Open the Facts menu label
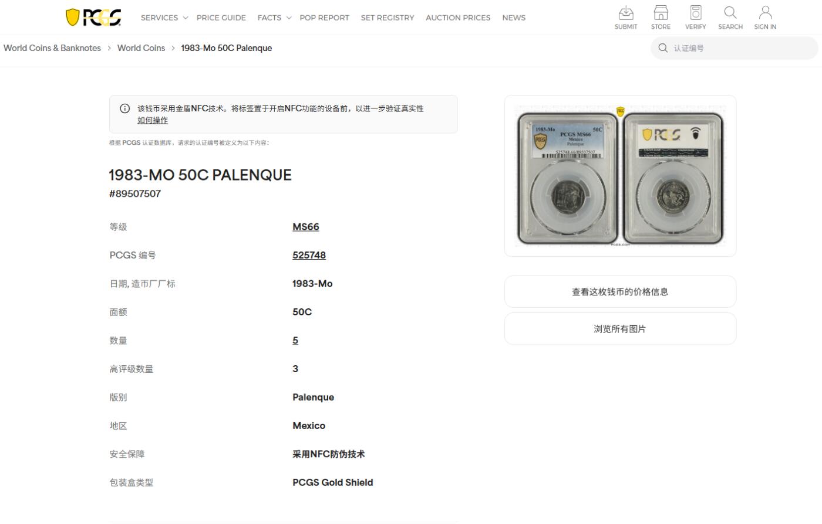 269,18
